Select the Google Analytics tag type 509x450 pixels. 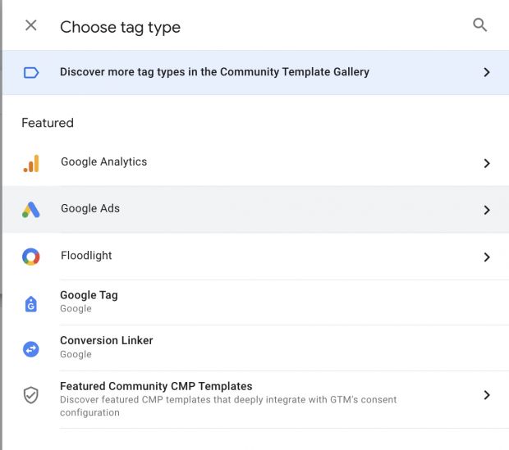(256, 163)
